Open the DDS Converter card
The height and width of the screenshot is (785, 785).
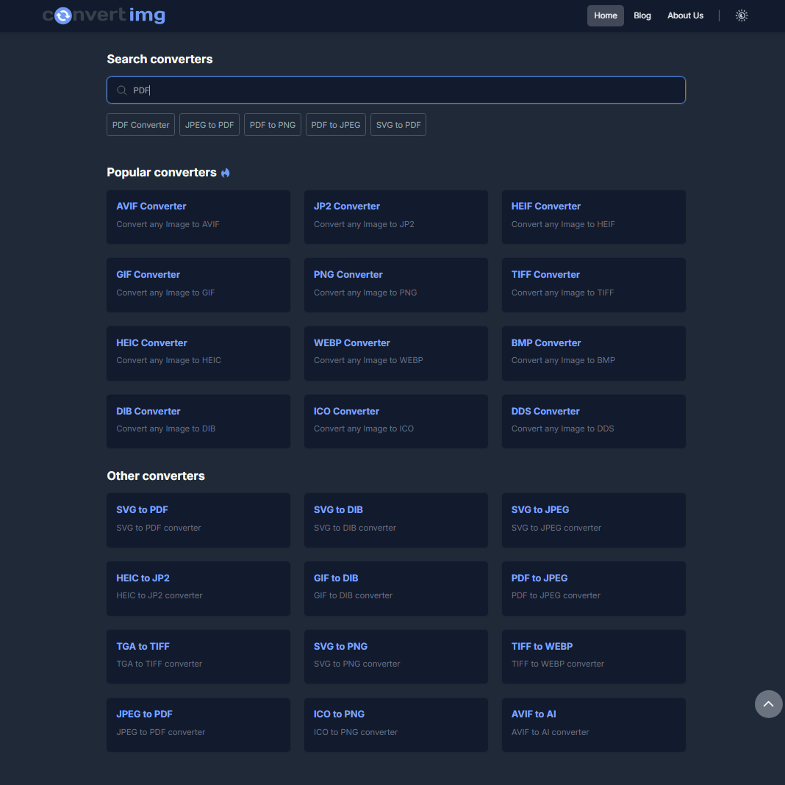(593, 421)
